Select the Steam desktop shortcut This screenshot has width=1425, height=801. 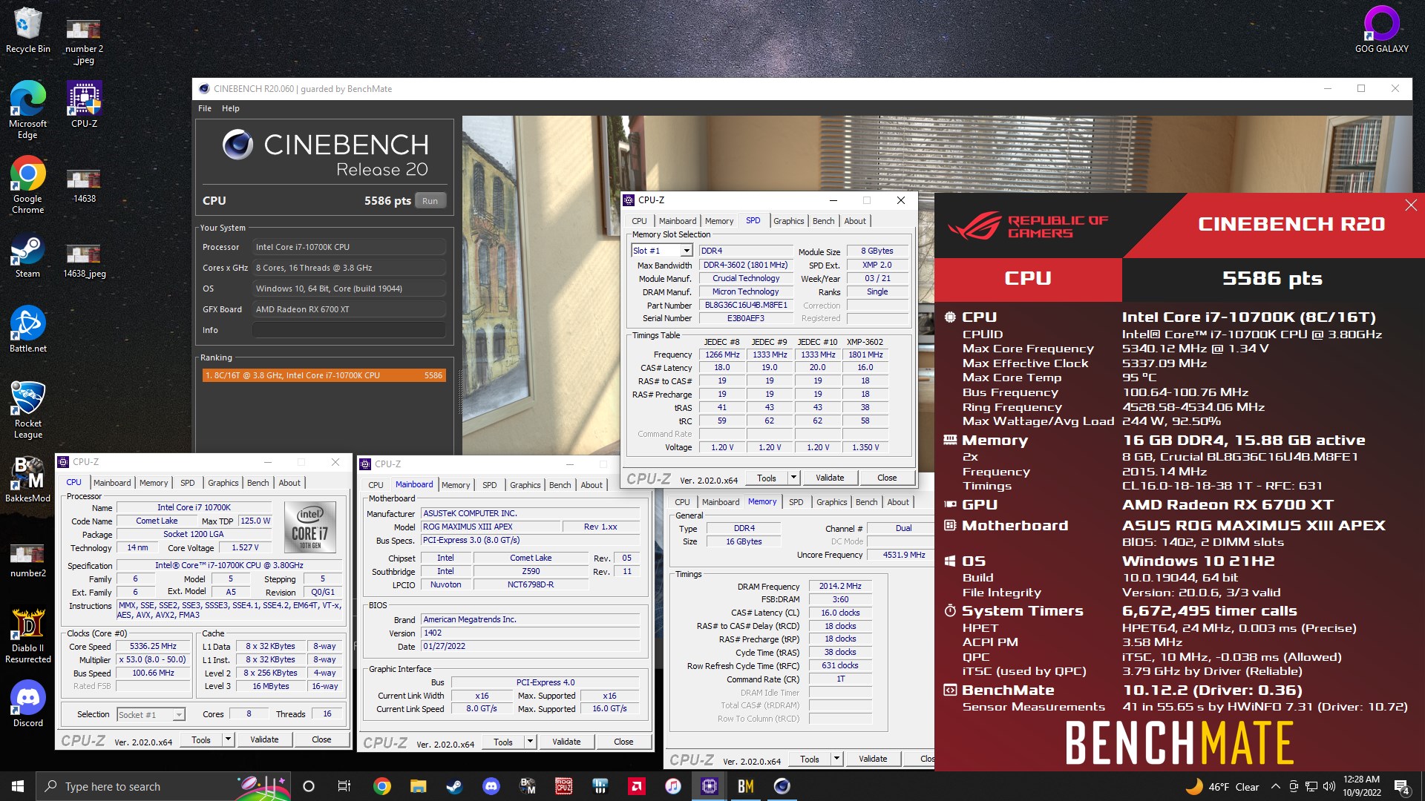pos(27,256)
